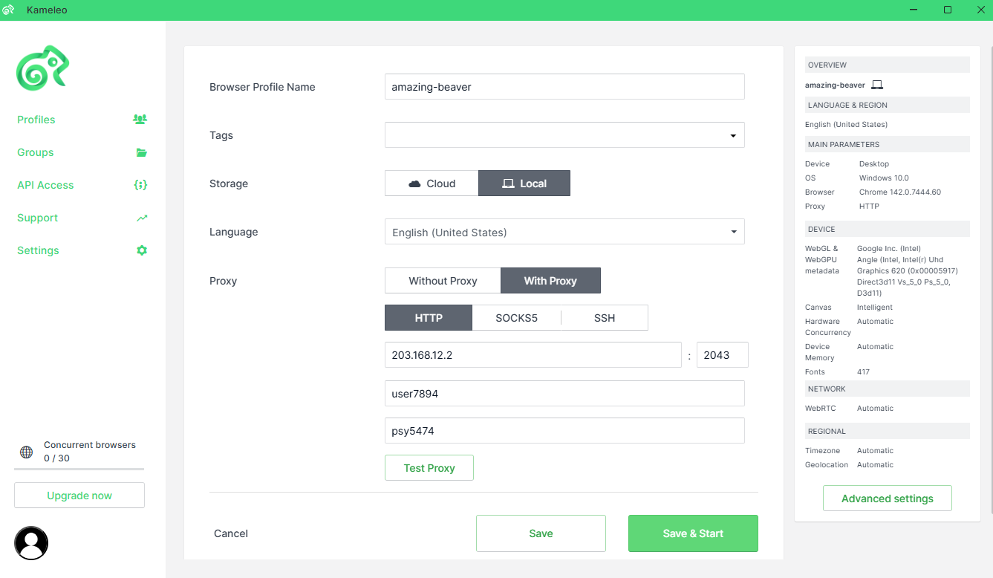The height and width of the screenshot is (578, 993).
Task: Click the LANGUAGE & REGION section header
Action: 887,105
